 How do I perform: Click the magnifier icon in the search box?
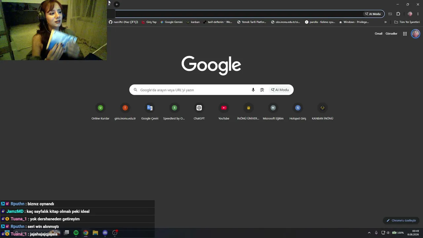[135, 90]
